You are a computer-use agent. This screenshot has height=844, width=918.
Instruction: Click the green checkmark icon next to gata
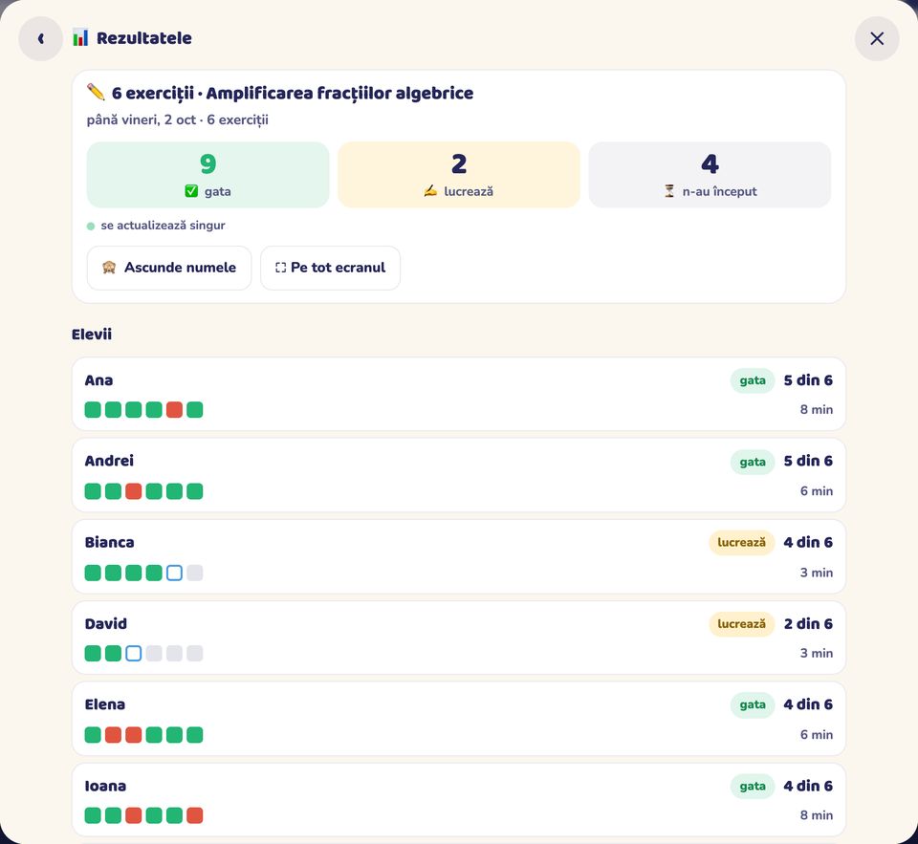(x=191, y=191)
